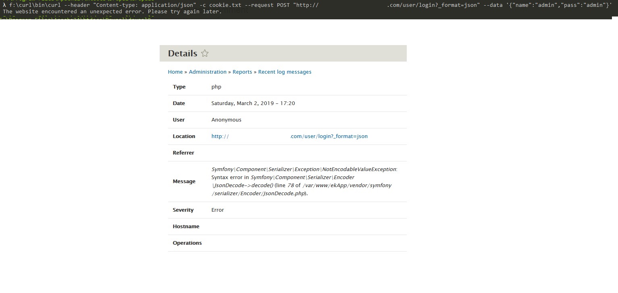Click the Message row label
Screen dimensions: 618x293
184,182
